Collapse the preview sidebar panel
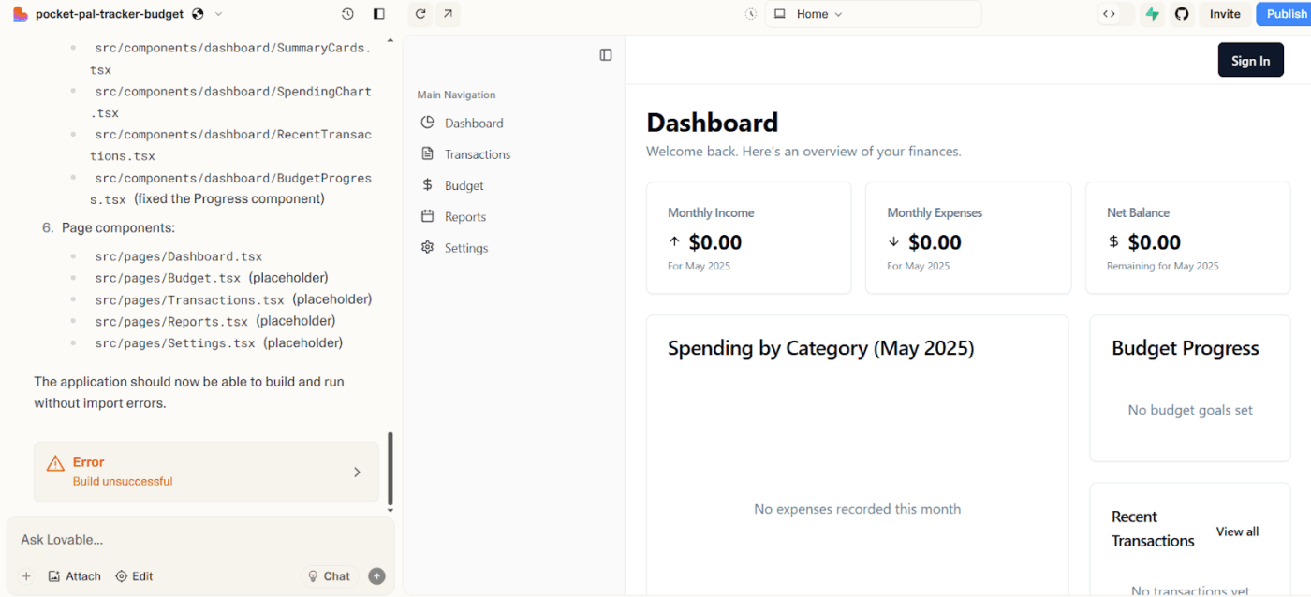Viewport: 1311px width, 597px height. pyautogui.click(x=605, y=55)
